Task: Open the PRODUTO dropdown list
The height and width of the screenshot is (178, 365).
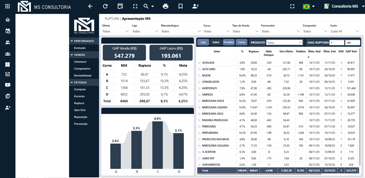Action: coord(284,42)
